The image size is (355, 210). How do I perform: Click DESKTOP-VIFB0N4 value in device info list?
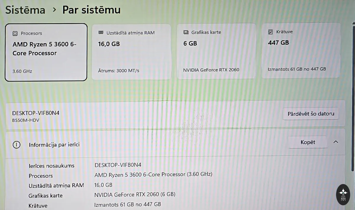(x=118, y=165)
